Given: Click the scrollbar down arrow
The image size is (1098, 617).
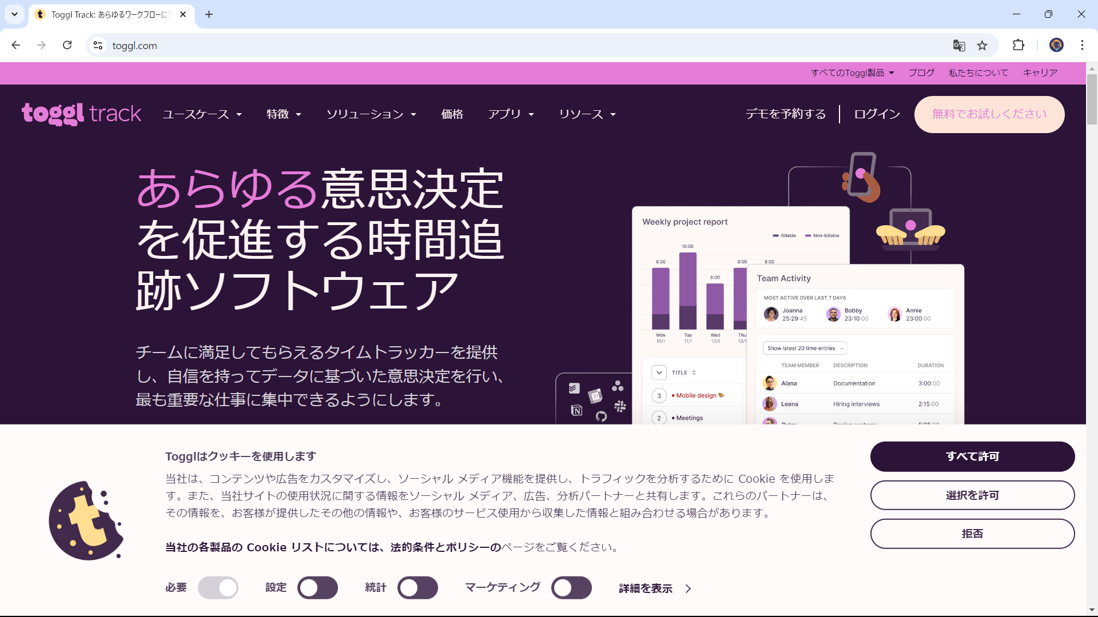Looking at the screenshot, I should click(1092, 610).
